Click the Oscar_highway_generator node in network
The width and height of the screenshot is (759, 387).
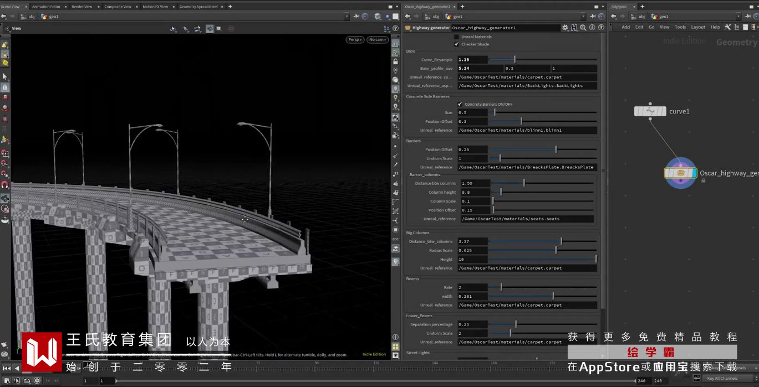pos(680,173)
